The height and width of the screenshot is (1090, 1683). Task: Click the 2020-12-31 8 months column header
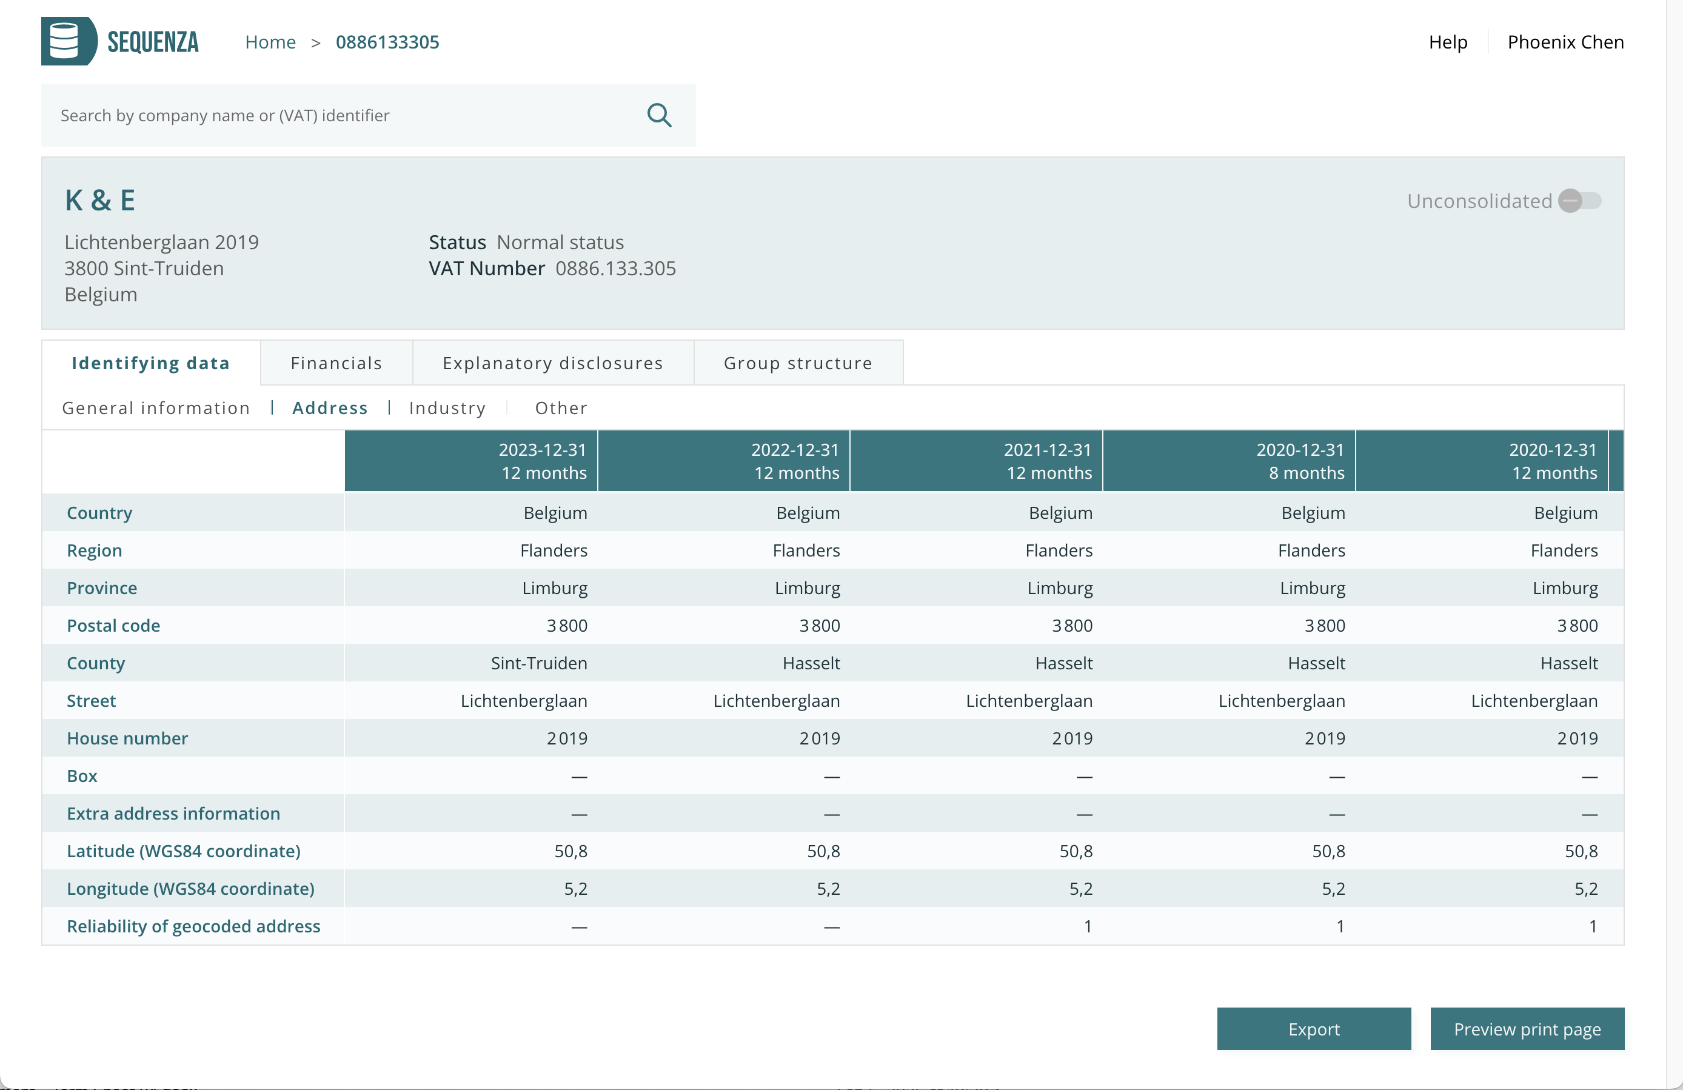click(1228, 461)
